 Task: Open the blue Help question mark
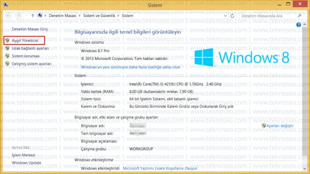pyautogui.click(x=298, y=25)
